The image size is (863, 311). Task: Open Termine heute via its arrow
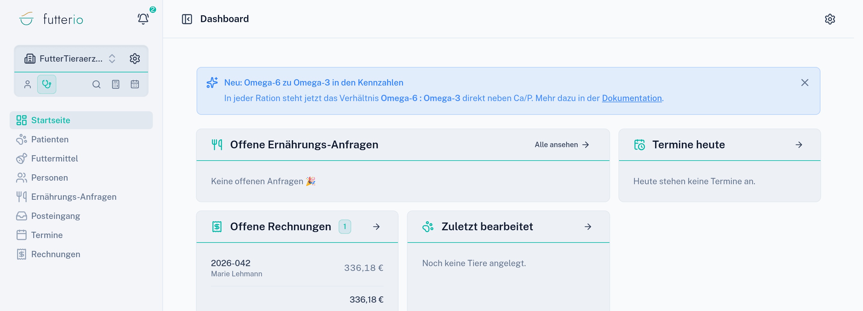tap(799, 144)
